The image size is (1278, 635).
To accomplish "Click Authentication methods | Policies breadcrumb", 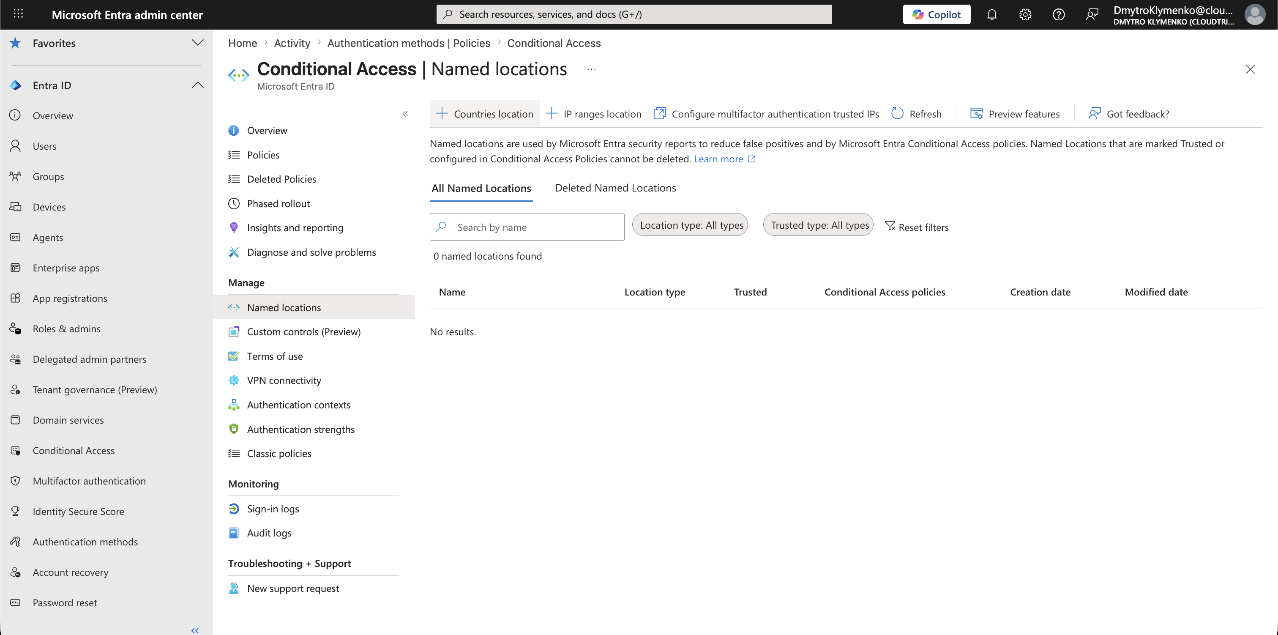I will (x=409, y=43).
